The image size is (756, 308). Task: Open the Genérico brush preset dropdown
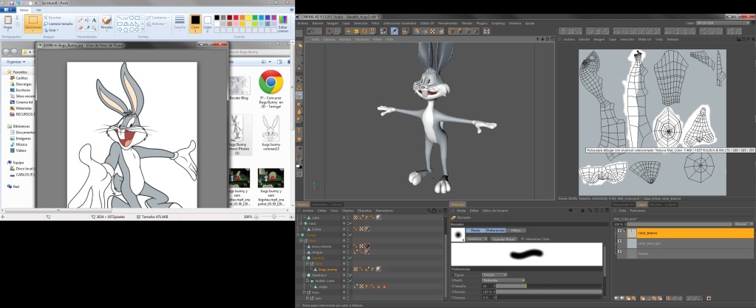click(477, 239)
